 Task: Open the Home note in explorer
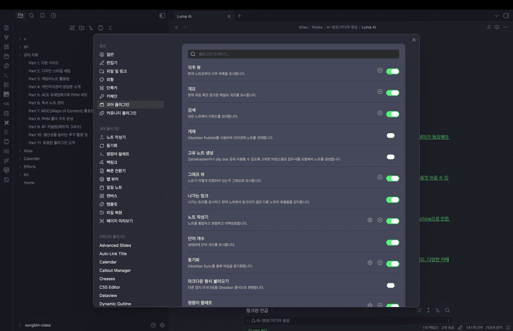(29, 183)
